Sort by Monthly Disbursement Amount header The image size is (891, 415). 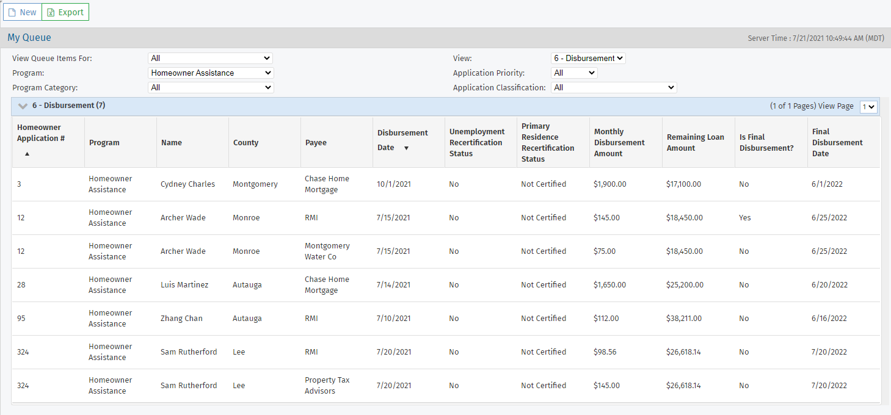[x=619, y=143]
